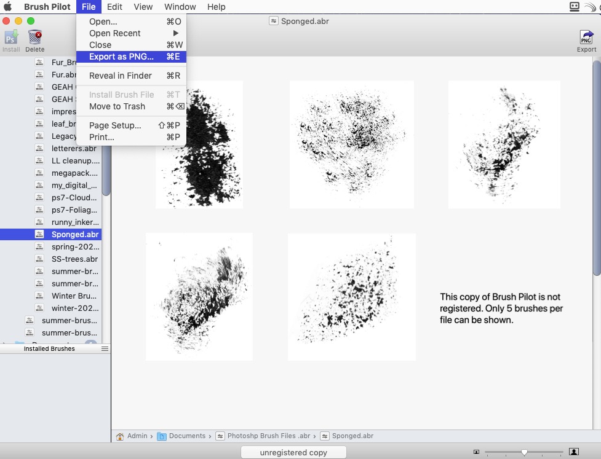Select the third sponge brush thumbnail

point(504,145)
